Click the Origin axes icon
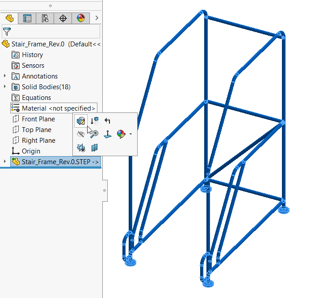The image size is (315, 298). coord(16,151)
